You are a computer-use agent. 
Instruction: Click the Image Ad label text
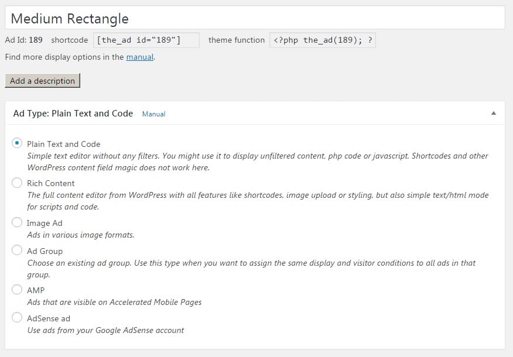tap(45, 223)
